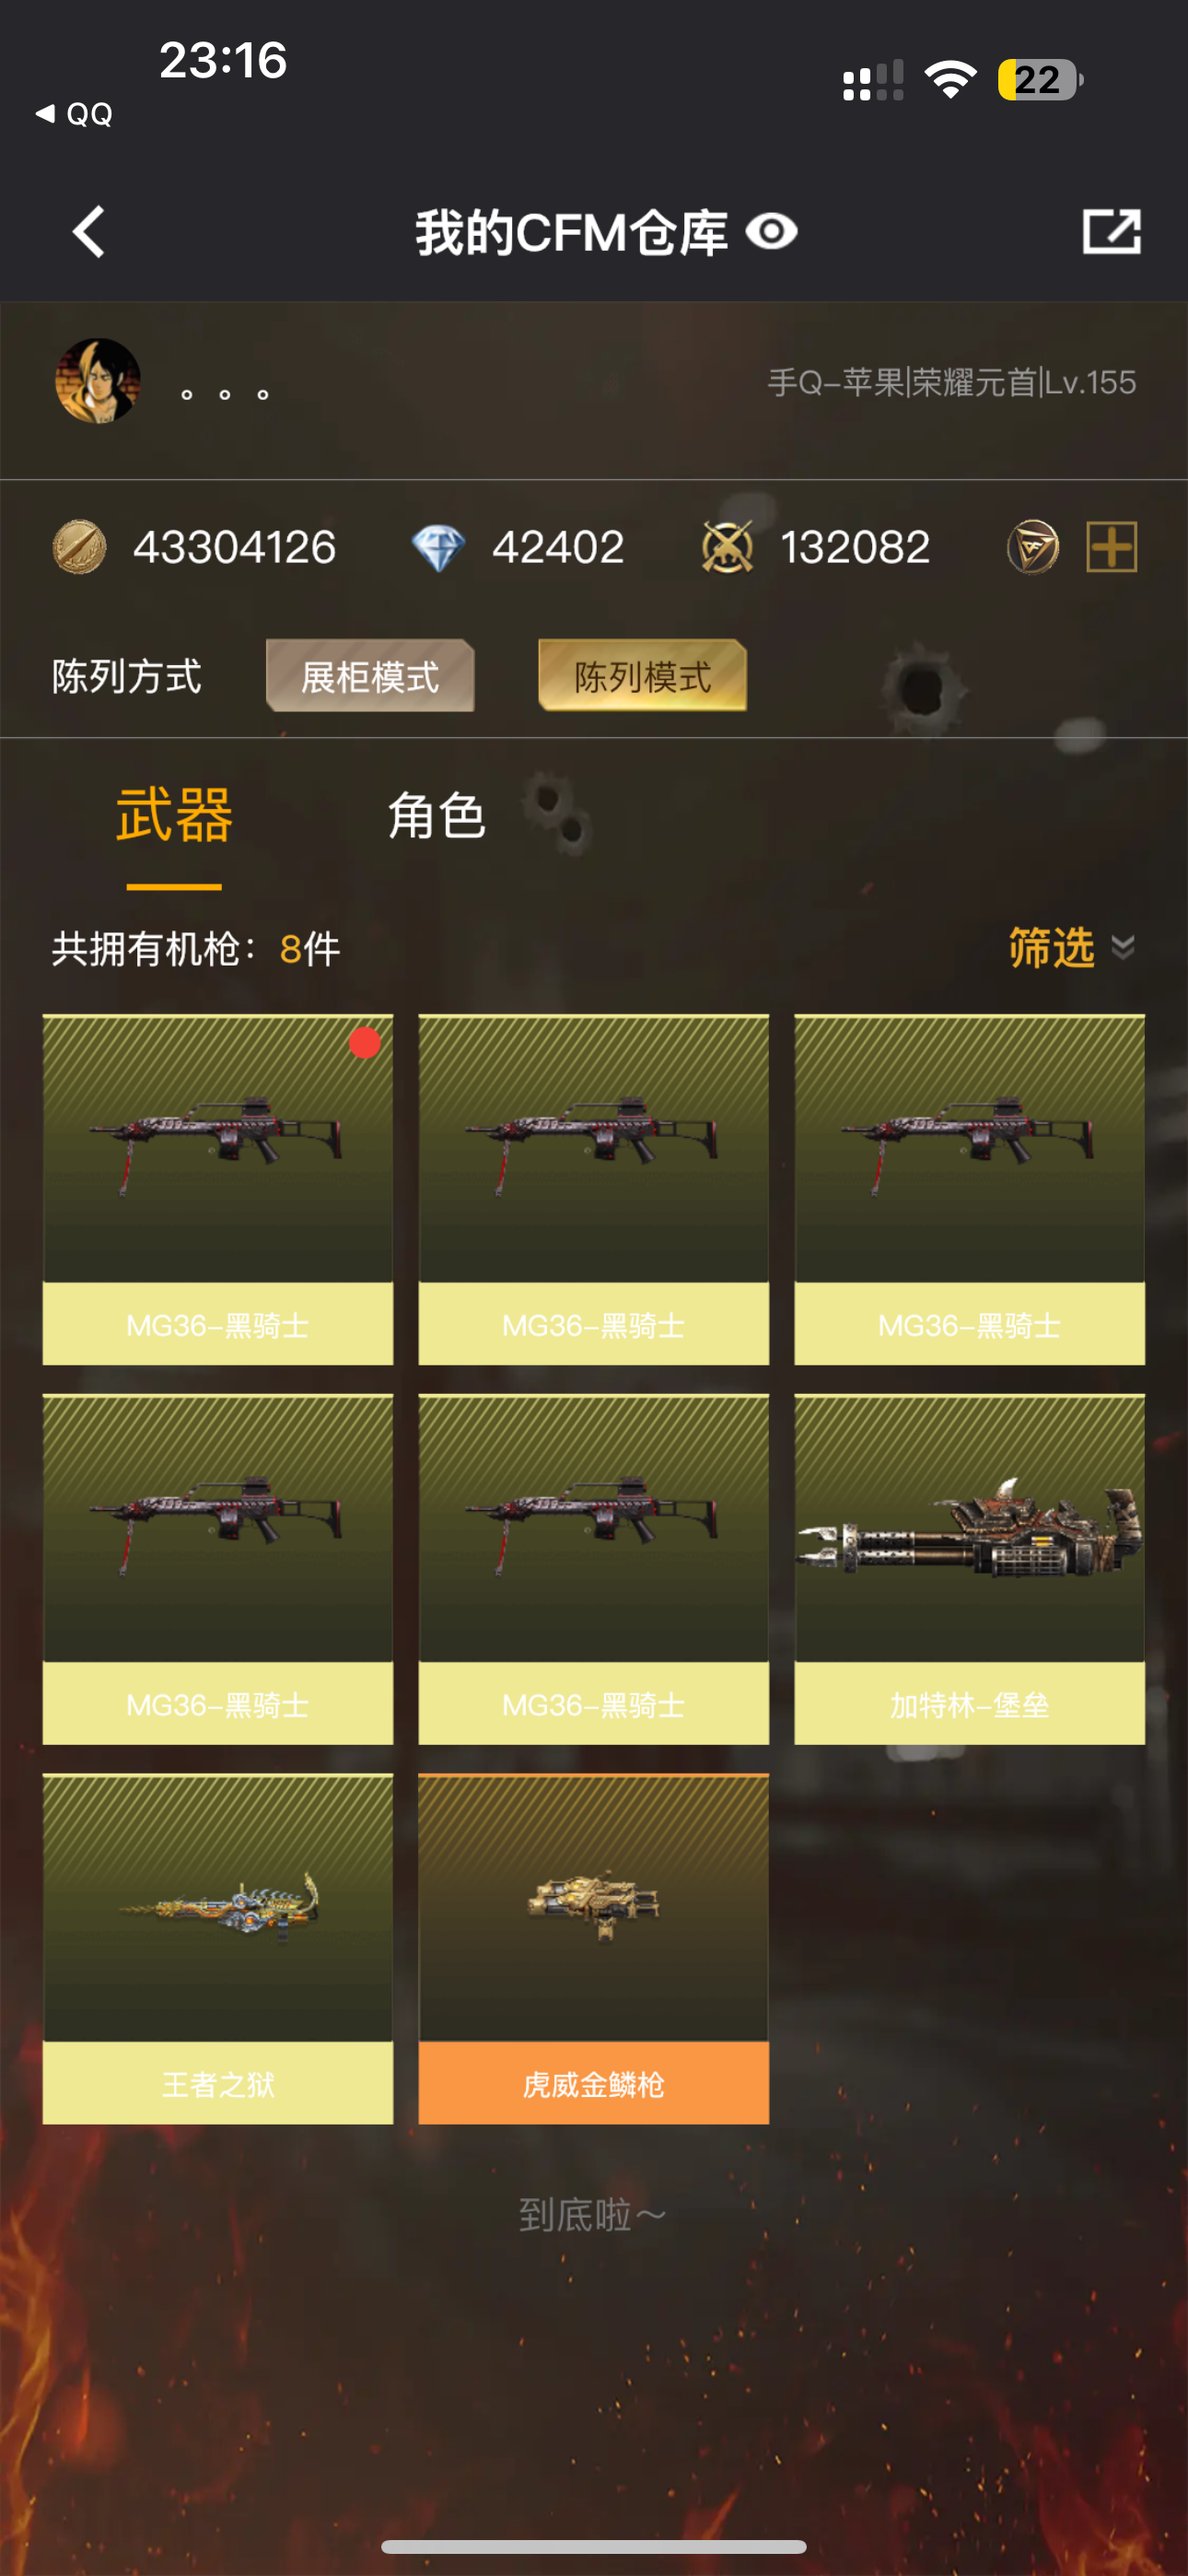Viewport: 1188px width, 2576px height.
Task: Switch to 陈列模式 display mode
Action: click(x=642, y=676)
